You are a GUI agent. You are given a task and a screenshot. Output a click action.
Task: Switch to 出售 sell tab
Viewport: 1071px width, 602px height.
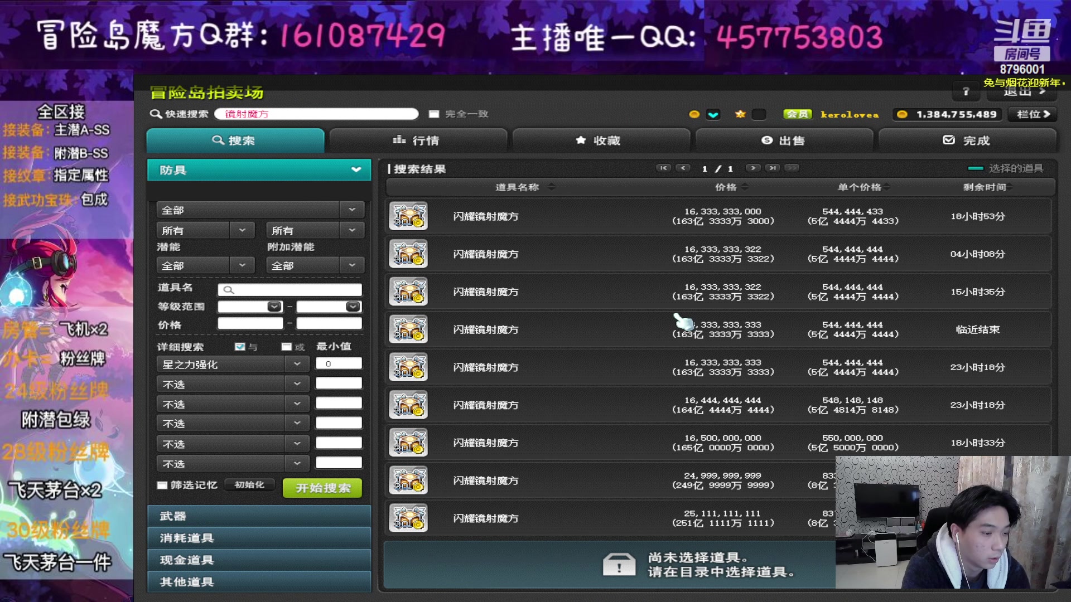coord(784,140)
